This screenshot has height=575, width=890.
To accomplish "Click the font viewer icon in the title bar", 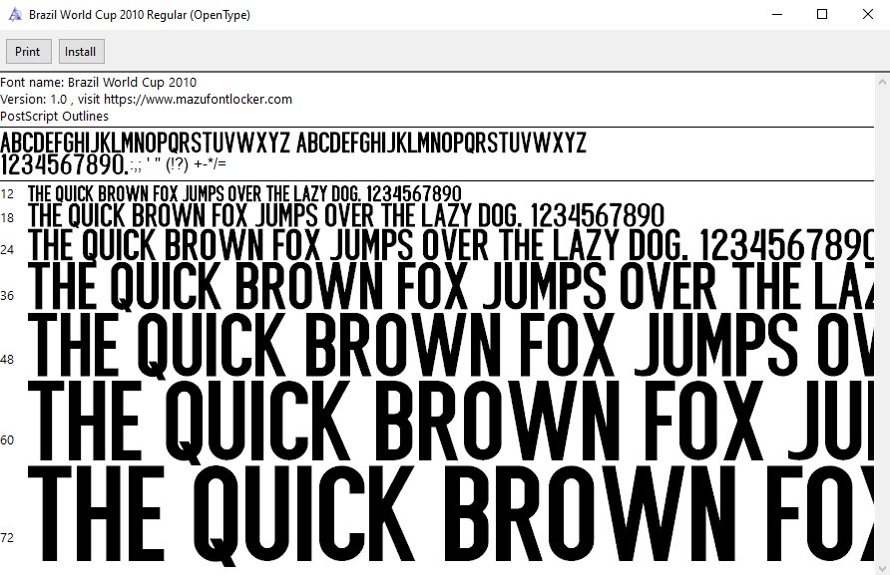I will (x=14, y=14).
